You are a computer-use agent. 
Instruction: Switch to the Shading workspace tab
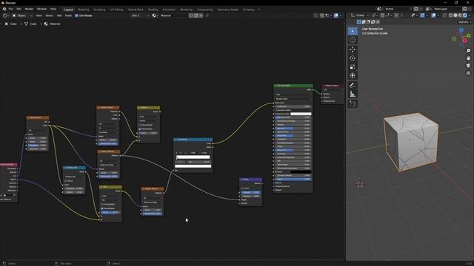(153, 10)
